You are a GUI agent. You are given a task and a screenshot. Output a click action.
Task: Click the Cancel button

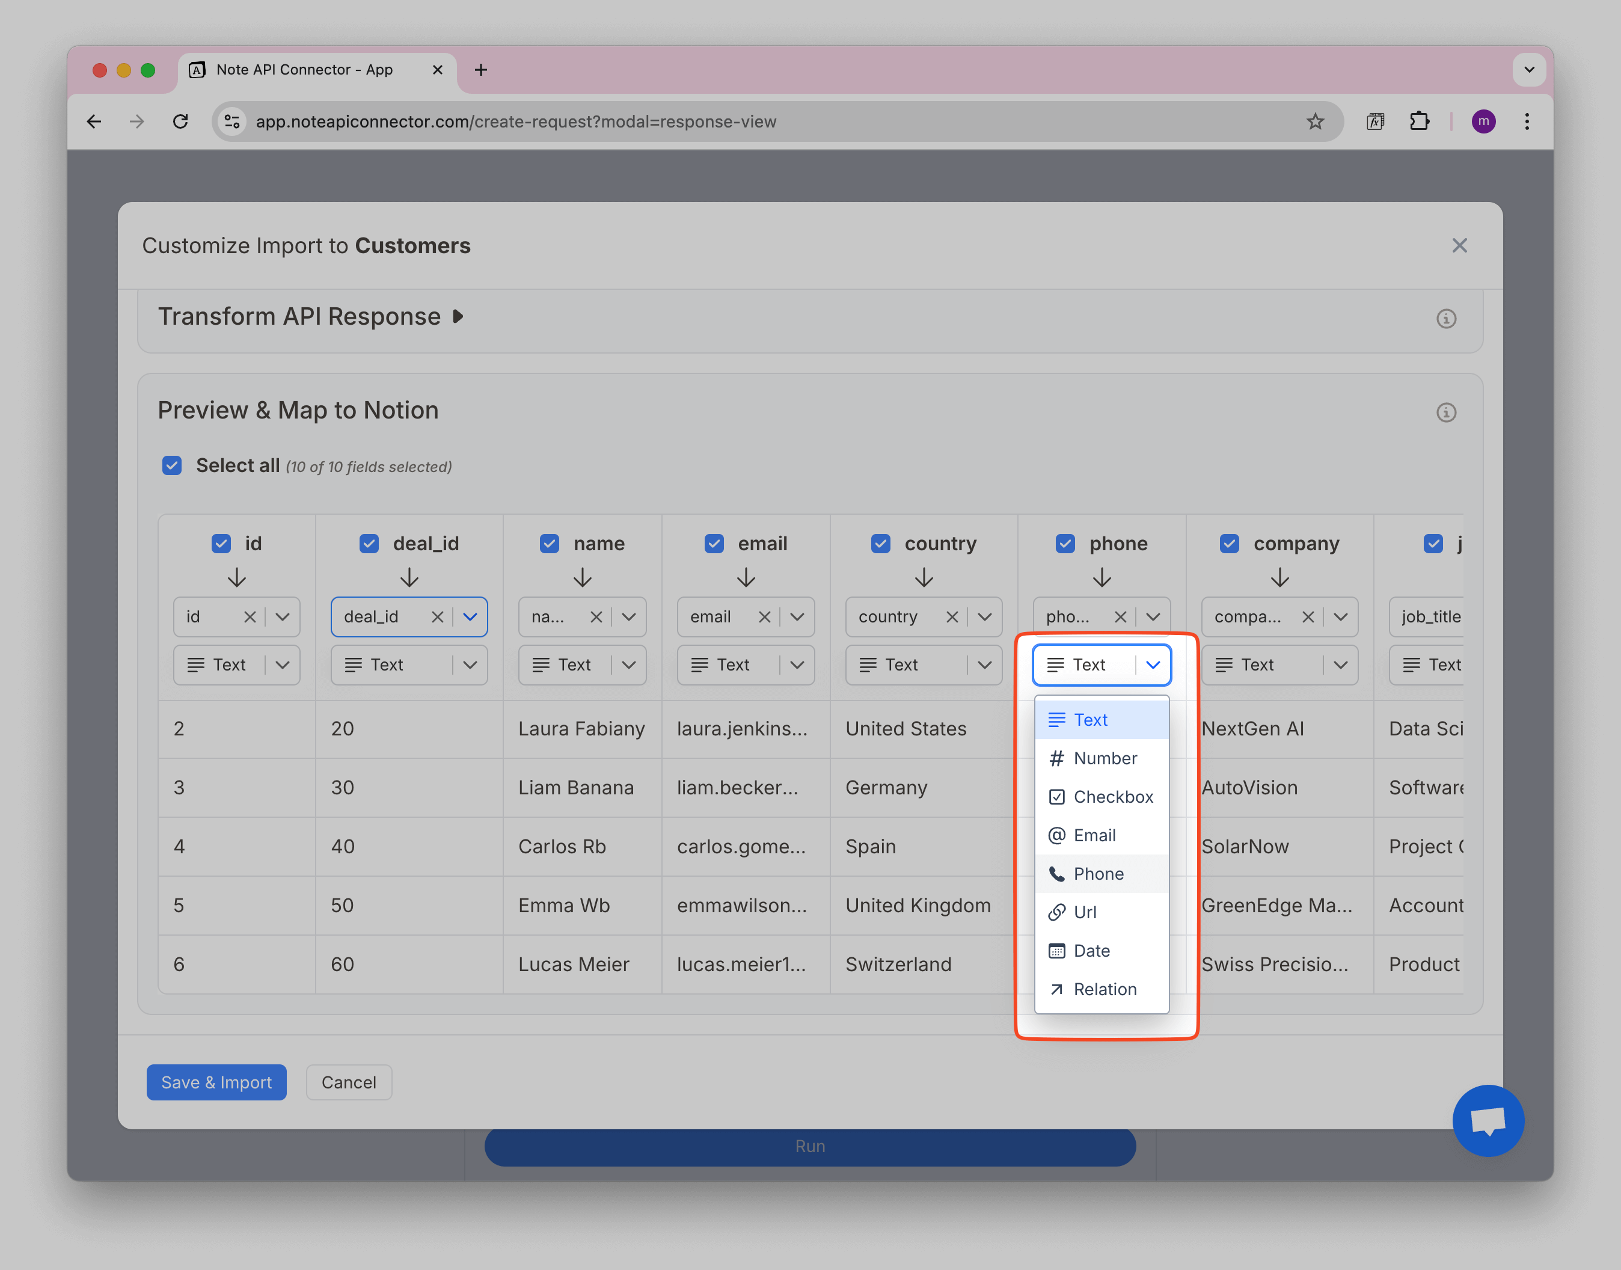(x=349, y=1082)
